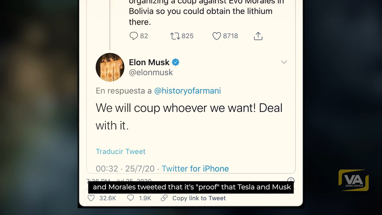Follow the @historyofarmani mention link
This screenshot has width=382, height=215.
(187, 91)
